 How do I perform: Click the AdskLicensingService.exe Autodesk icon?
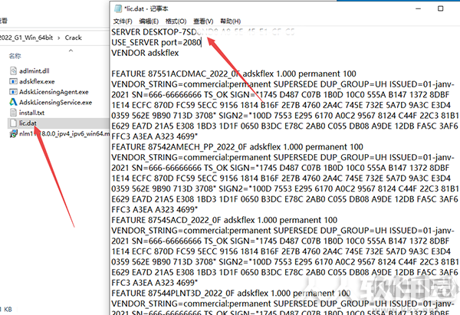click(14, 102)
